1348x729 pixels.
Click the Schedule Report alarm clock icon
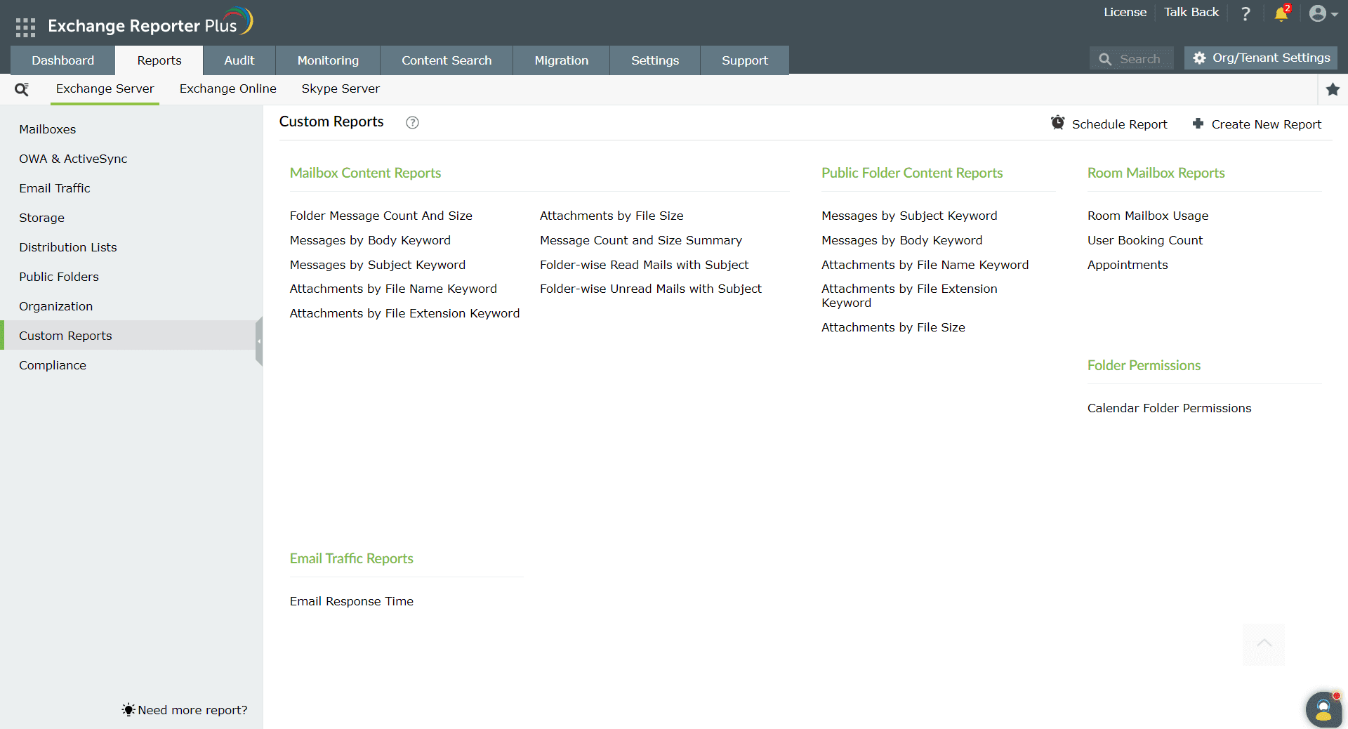pos(1059,122)
